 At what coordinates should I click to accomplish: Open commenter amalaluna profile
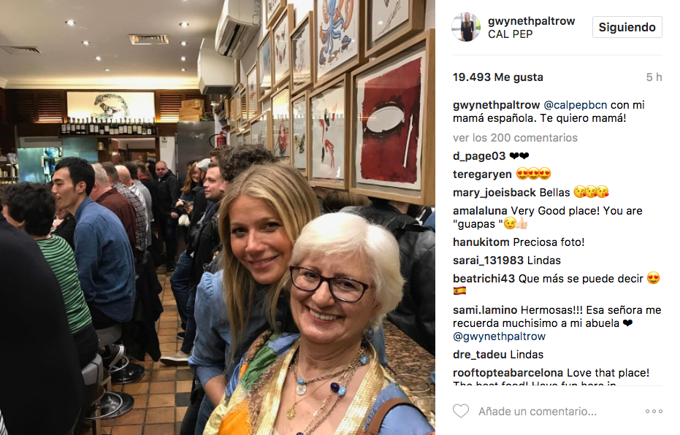pyautogui.click(x=480, y=211)
